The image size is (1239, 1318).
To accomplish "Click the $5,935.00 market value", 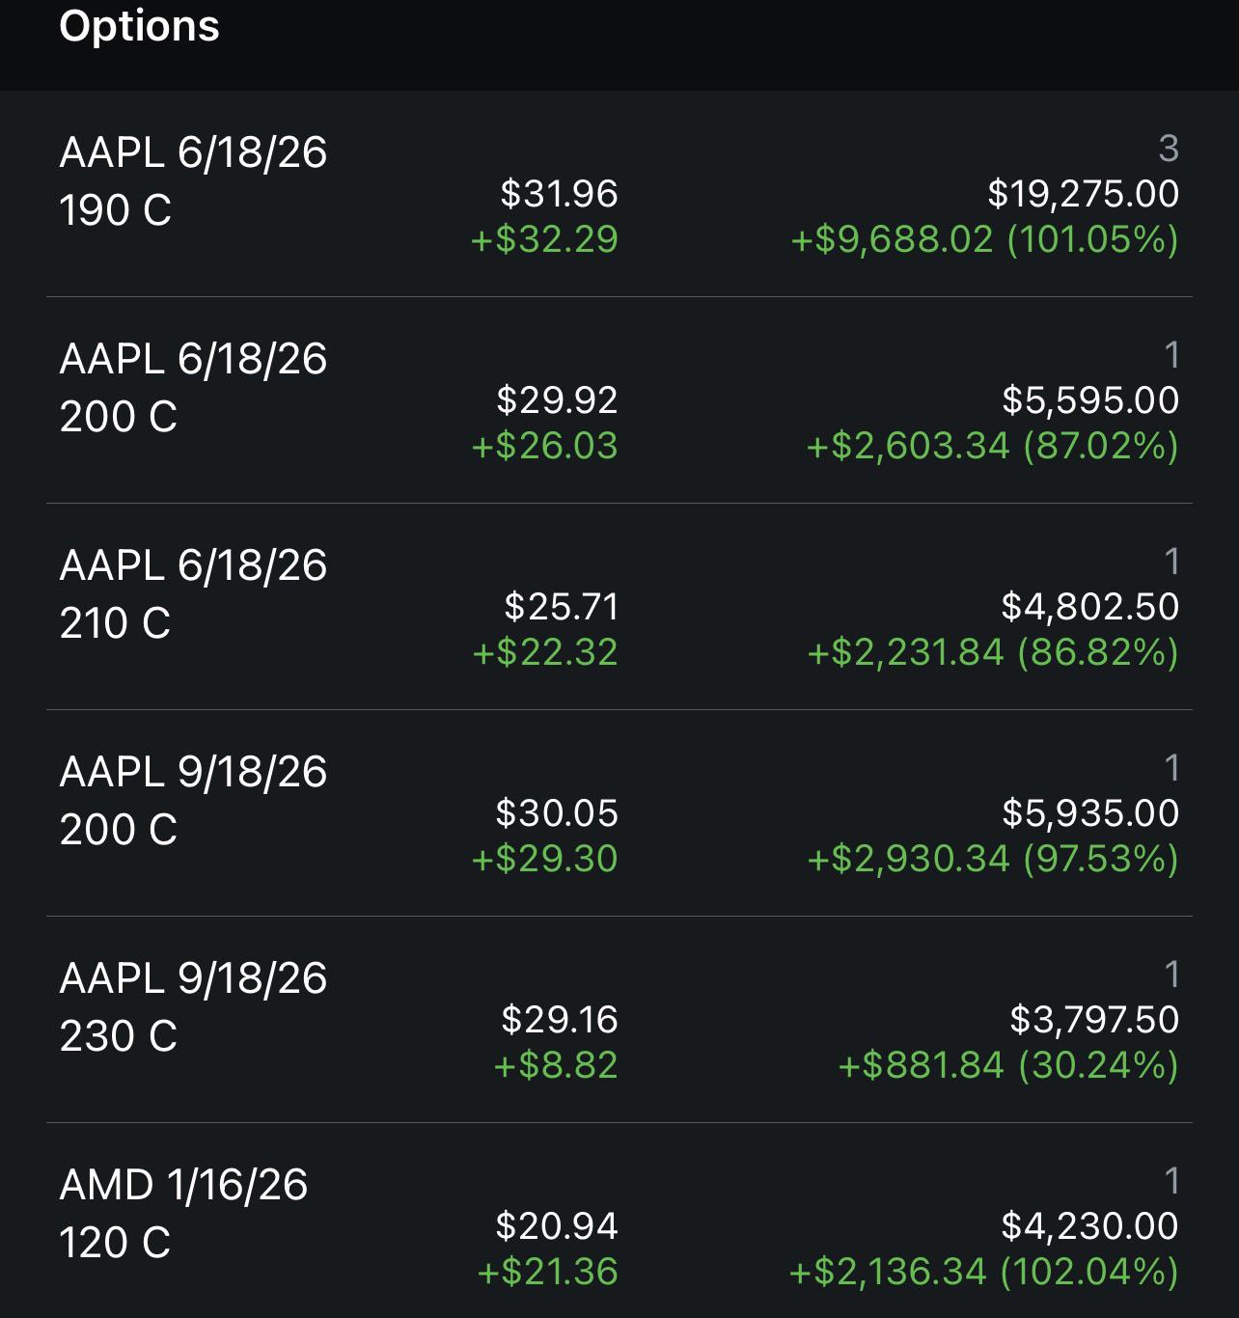I will click(x=1090, y=813).
